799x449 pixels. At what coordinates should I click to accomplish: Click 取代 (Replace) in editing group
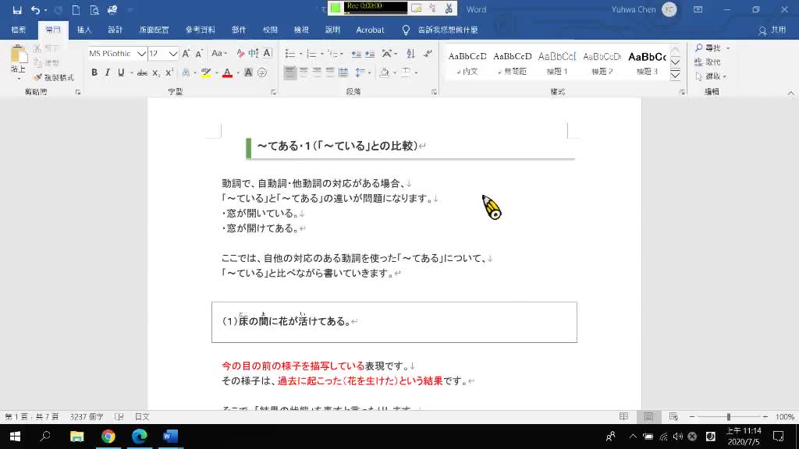click(708, 62)
